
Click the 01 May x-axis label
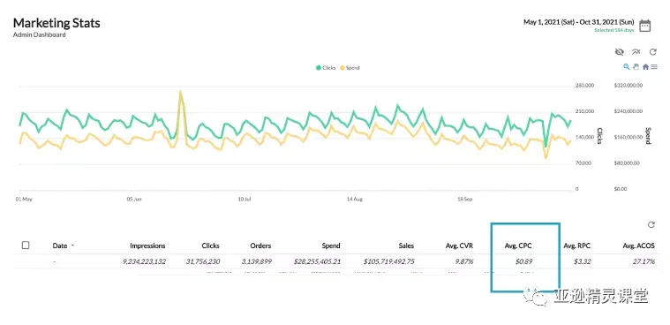[x=24, y=200]
